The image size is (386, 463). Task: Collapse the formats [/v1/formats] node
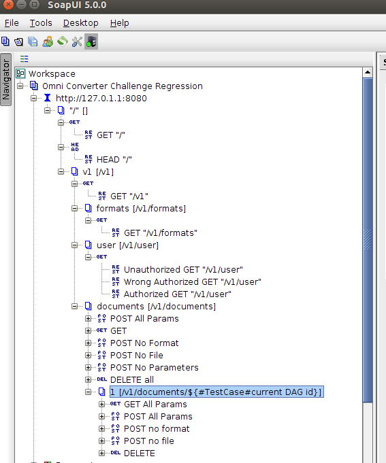coord(74,209)
